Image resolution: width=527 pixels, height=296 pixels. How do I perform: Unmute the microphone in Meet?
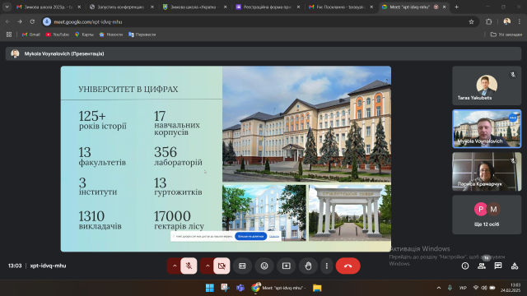[x=189, y=266]
